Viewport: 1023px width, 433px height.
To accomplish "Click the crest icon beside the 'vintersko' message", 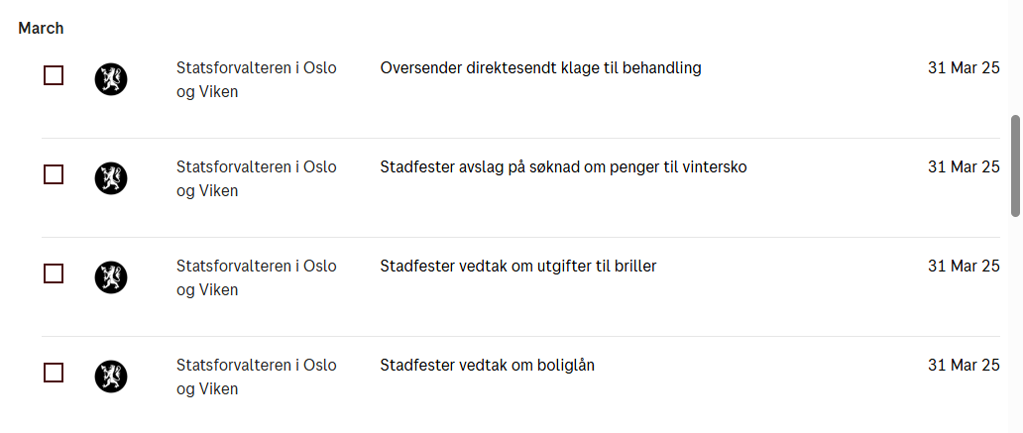I will pyautogui.click(x=111, y=178).
